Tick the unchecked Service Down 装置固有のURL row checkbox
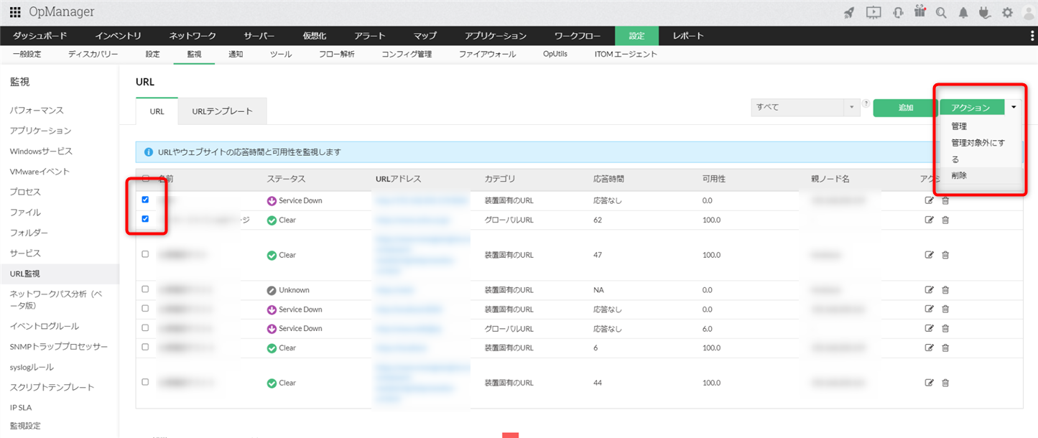This screenshot has height=438, width=1038. [145, 309]
